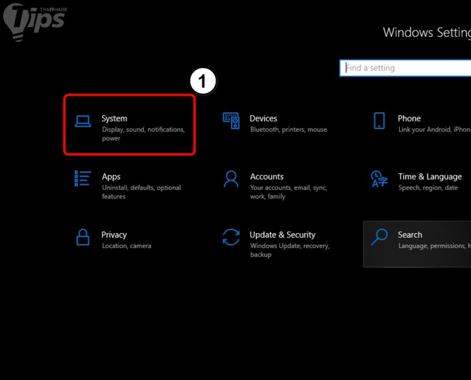The height and width of the screenshot is (380, 471).
Task: Click 'Speech, region, date' description
Action: click(428, 188)
